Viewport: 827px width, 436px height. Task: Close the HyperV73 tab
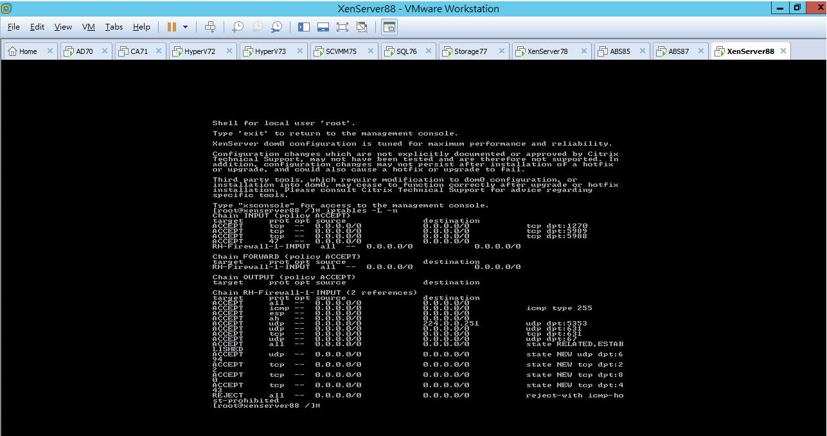tap(300, 51)
